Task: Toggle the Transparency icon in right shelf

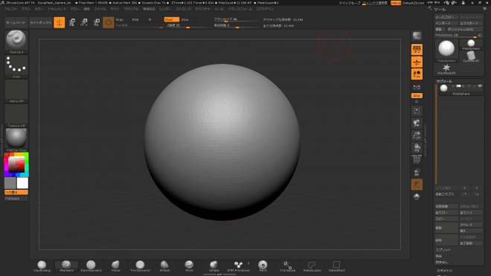Action: tap(417, 172)
